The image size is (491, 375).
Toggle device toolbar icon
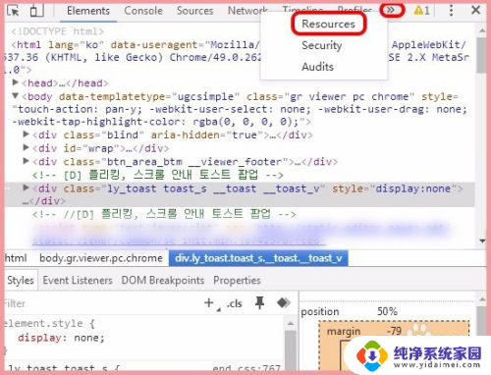pyautogui.click(x=36, y=11)
